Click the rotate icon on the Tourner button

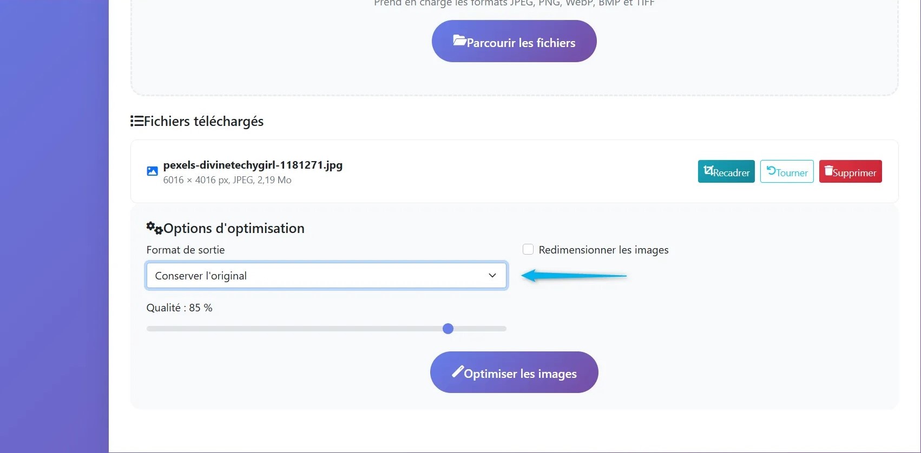[771, 171]
